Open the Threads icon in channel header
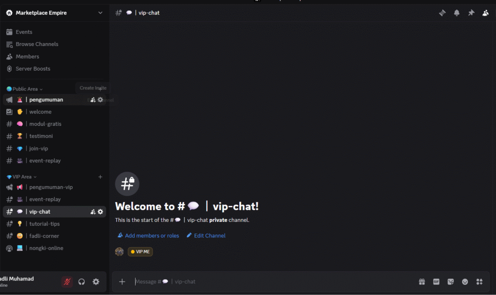This screenshot has height=295, width=496. pyautogui.click(x=442, y=13)
